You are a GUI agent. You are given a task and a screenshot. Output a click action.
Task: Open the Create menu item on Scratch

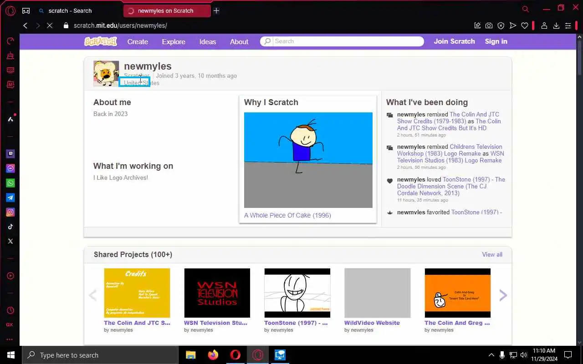click(138, 41)
